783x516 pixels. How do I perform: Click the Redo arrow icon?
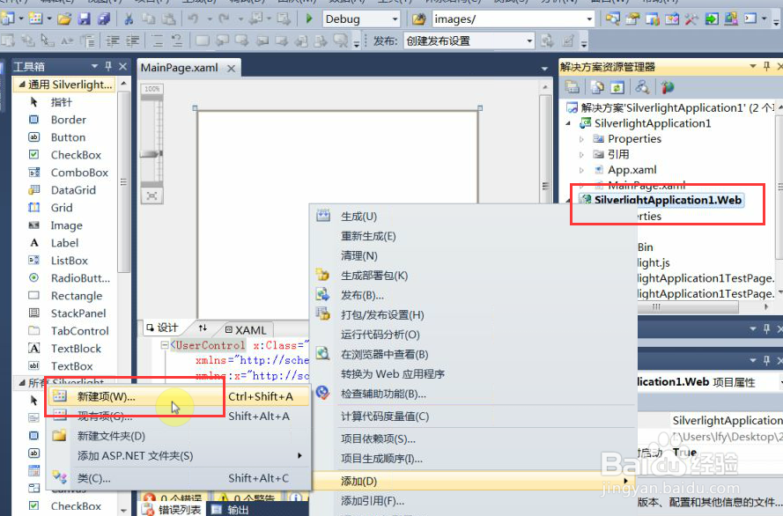tap(224, 19)
